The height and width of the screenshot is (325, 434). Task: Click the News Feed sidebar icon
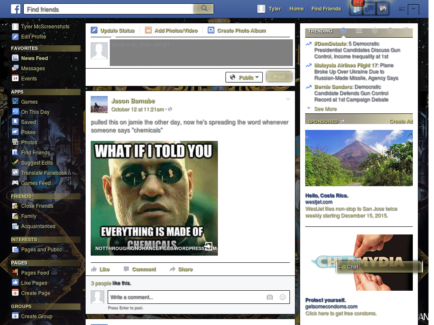point(15,58)
